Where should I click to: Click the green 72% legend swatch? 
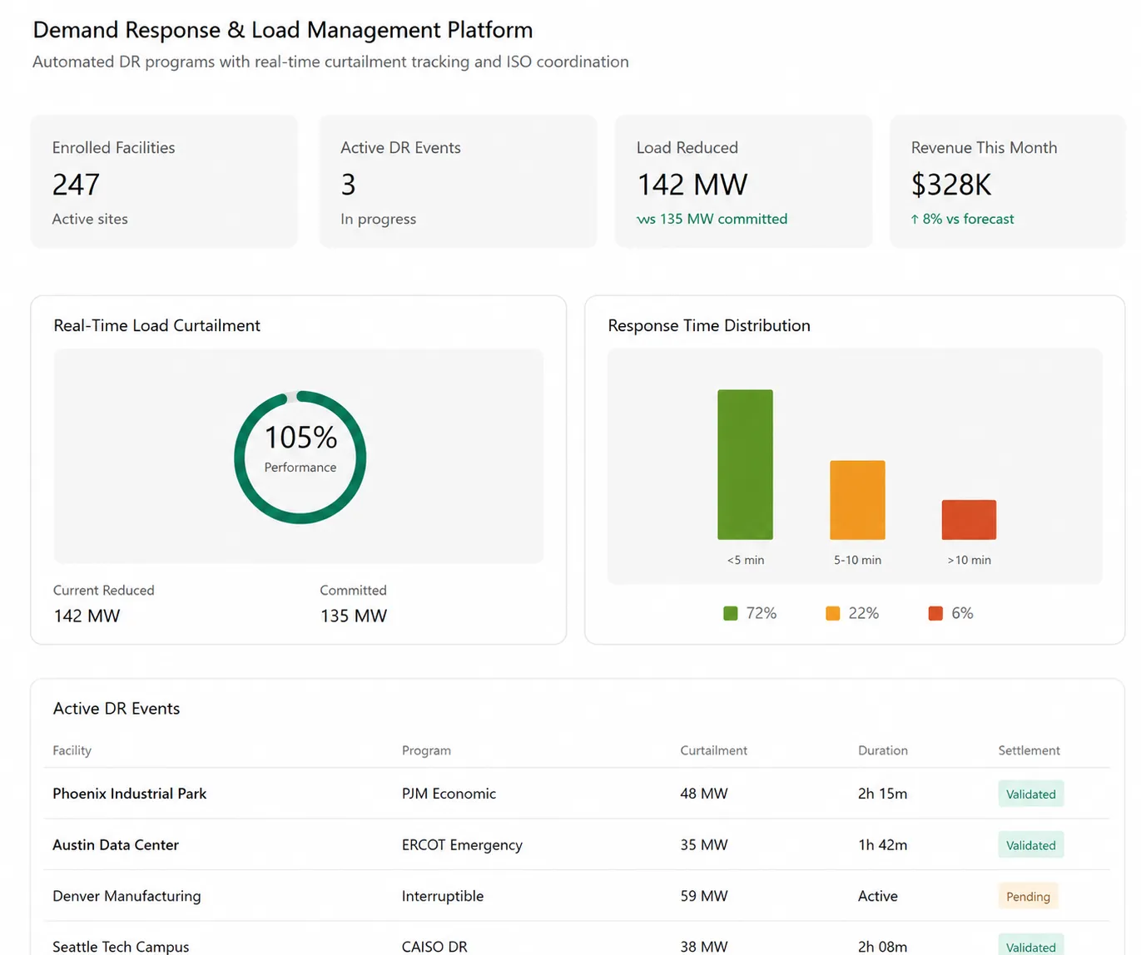click(x=731, y=613)
